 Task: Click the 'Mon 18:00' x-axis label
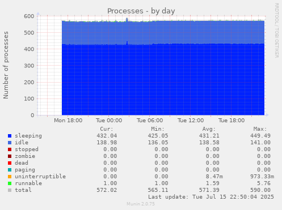68,121
